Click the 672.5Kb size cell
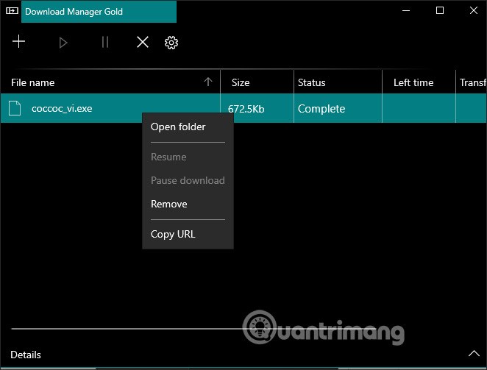Viewport: 487px width, 370px height. pyautogui.click(x=246, y=109)
